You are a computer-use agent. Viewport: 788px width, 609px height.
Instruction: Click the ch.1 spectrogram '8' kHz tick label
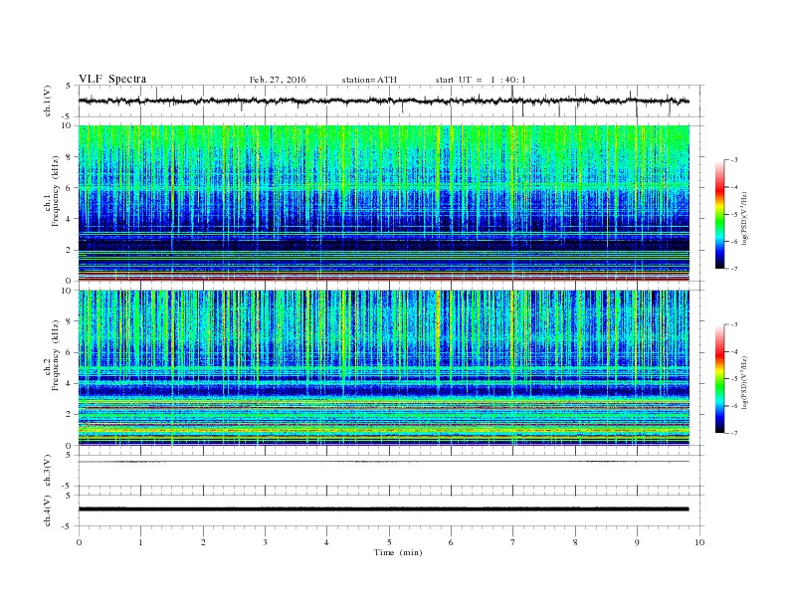70,157
